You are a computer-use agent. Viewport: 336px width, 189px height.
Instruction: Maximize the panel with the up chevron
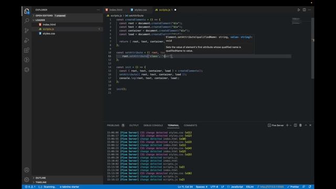tap(306, 125)
